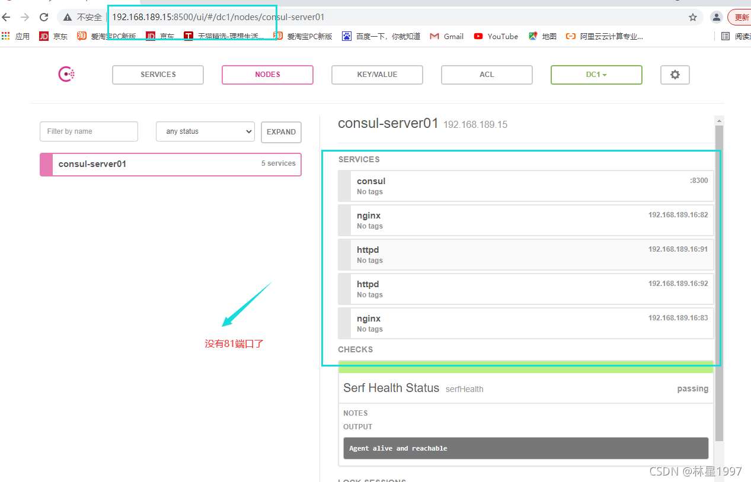
Task: Open the 地图 maps bookmark
Action: tap(543, 36)
